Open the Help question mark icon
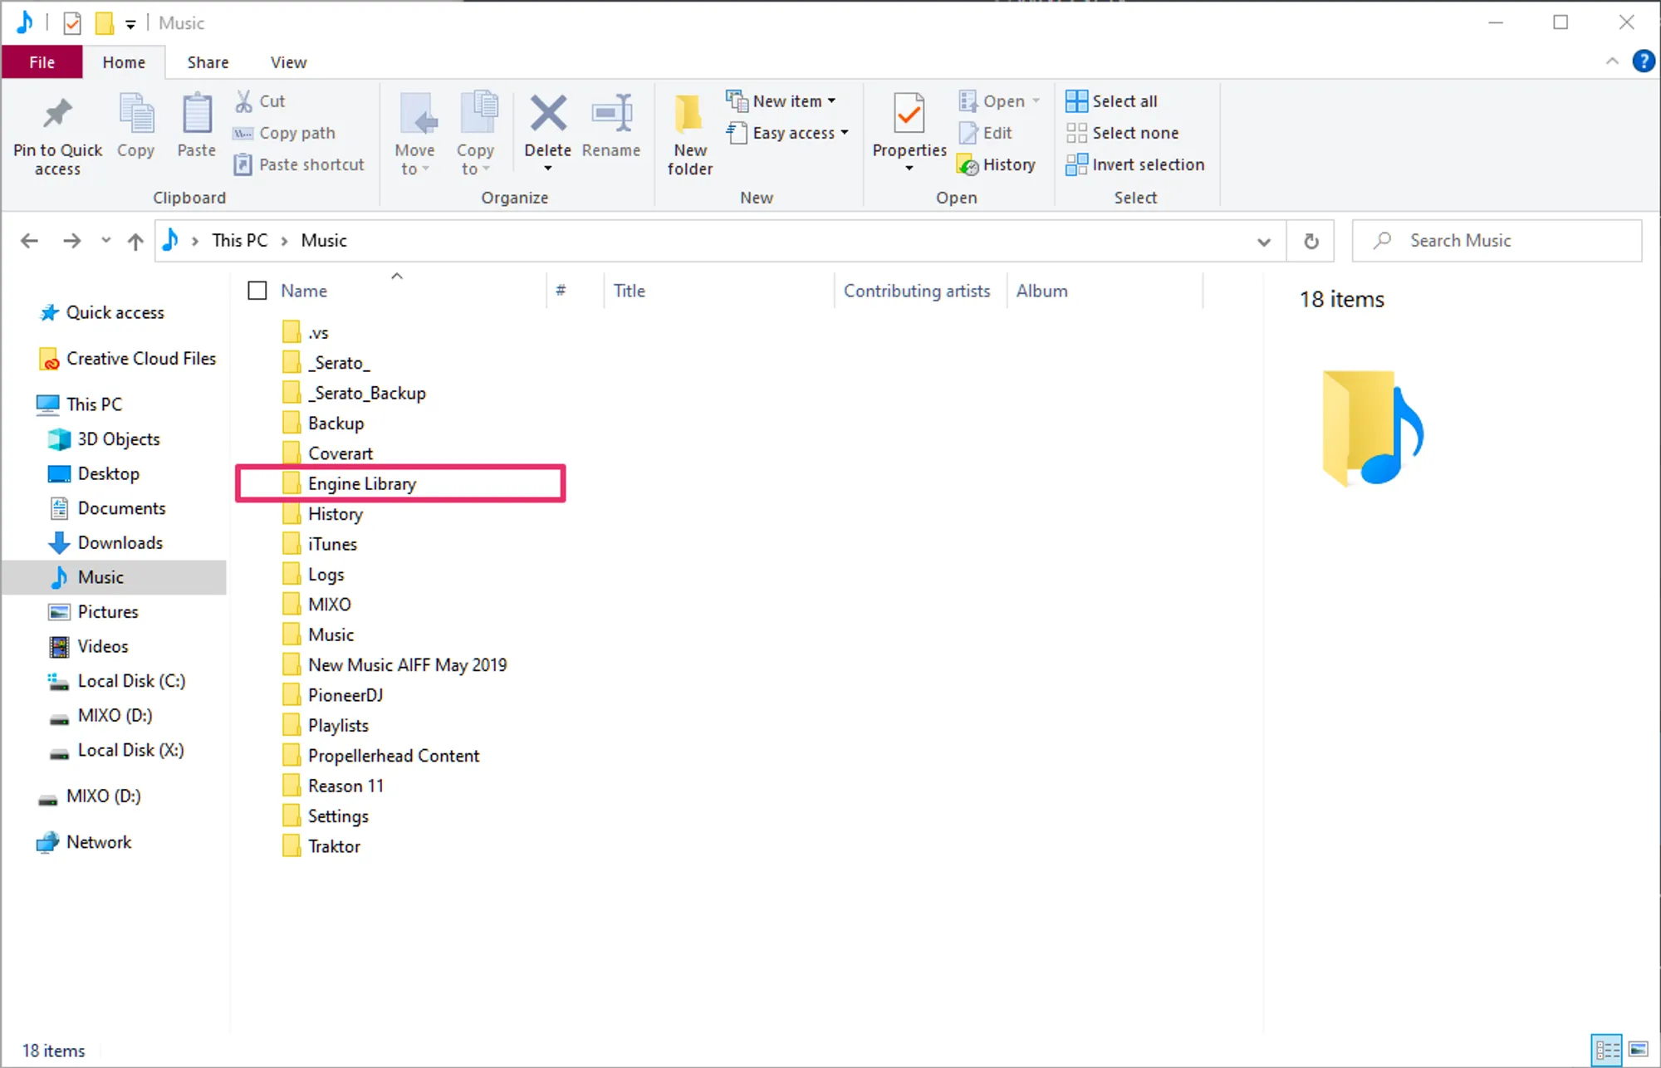 pos(1643,61)
